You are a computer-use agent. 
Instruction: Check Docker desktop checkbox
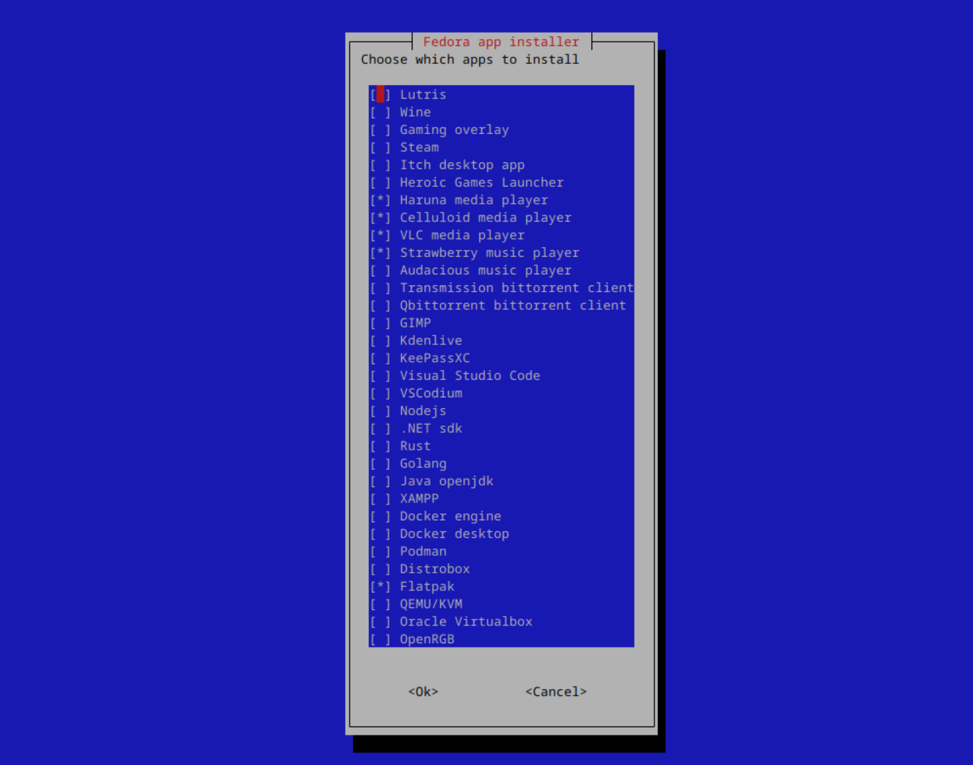380,534
